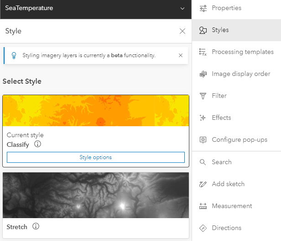Open the Properties pane icon
This screenshot has height=241, width=281.
coord(203,8)
